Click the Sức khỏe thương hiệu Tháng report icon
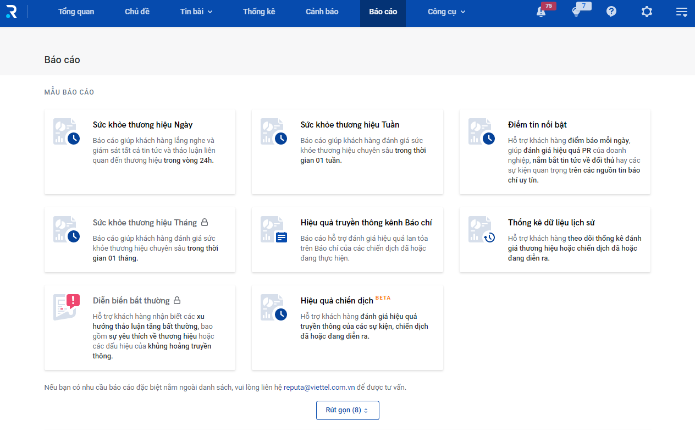This screenshot has height=431, width=695. pyautogui.click(x=66, y=230)
